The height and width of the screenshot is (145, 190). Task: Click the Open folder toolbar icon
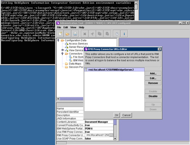68,34
